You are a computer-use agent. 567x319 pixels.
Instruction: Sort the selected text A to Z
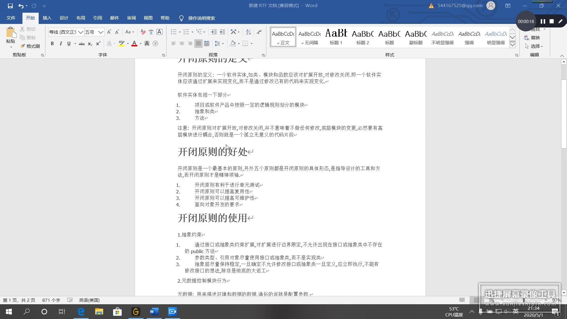[248, 32]
